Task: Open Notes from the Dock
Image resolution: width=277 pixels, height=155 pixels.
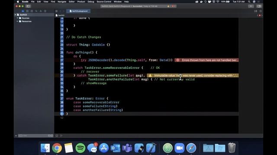Action: [69, 148]
